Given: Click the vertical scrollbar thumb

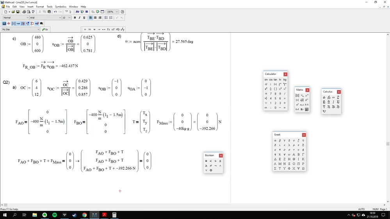Looking at the screenshot, I should pos(388,144).
